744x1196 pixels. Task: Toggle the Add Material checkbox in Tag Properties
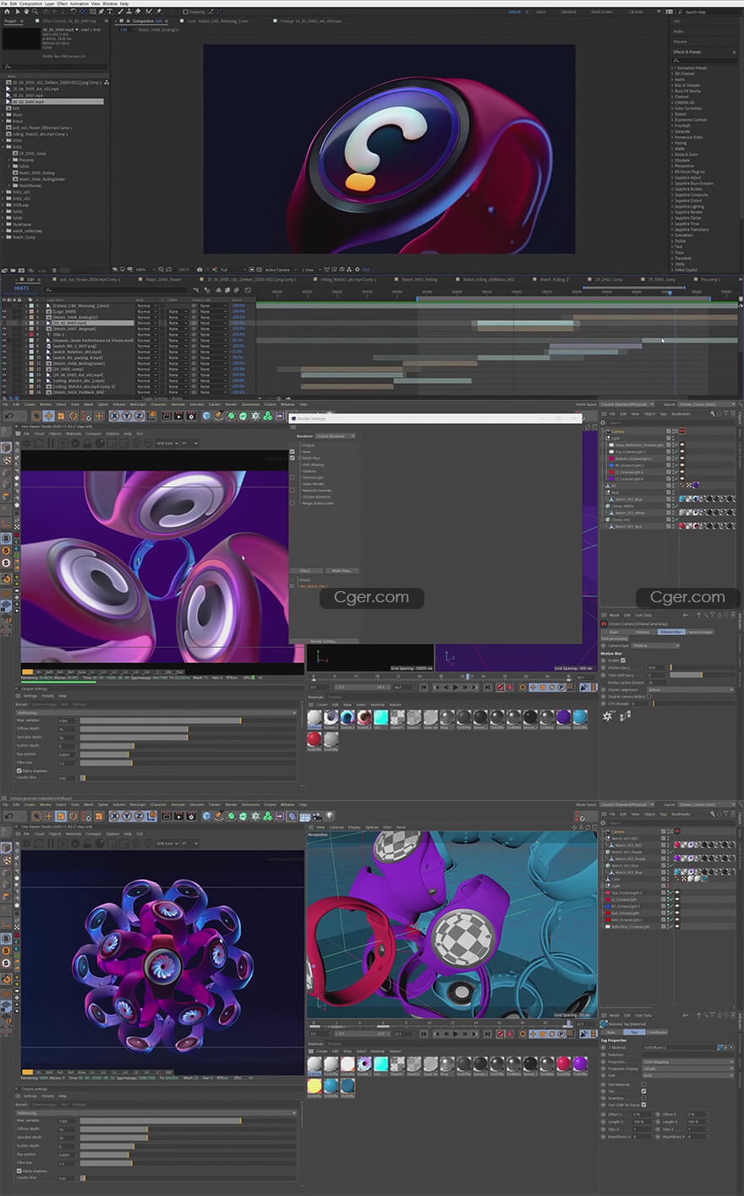pyautogui.click(x=643, y=1084)
